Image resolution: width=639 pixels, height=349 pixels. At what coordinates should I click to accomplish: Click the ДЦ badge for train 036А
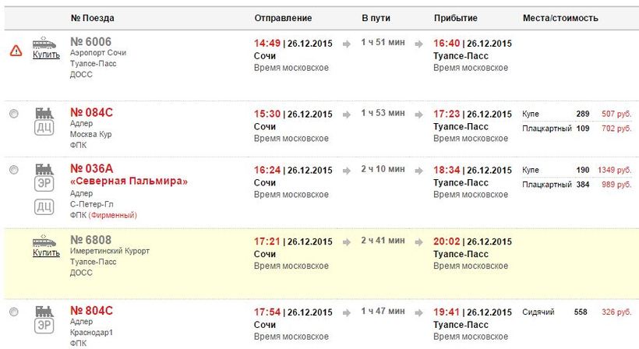point(45,206)
